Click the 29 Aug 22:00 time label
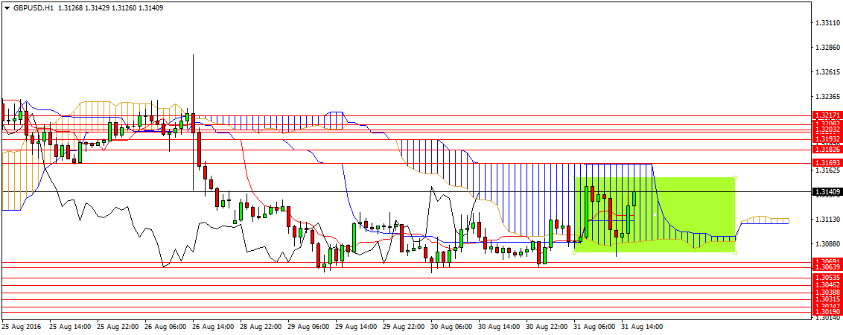The height and width of the screenshot is (335, 843). point(403,327)
